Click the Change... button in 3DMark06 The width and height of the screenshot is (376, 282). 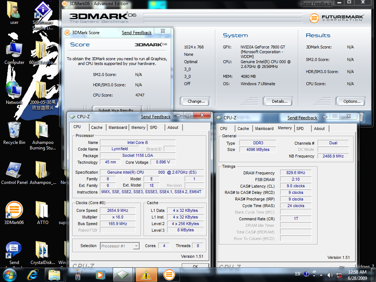(x=196, y=101)
